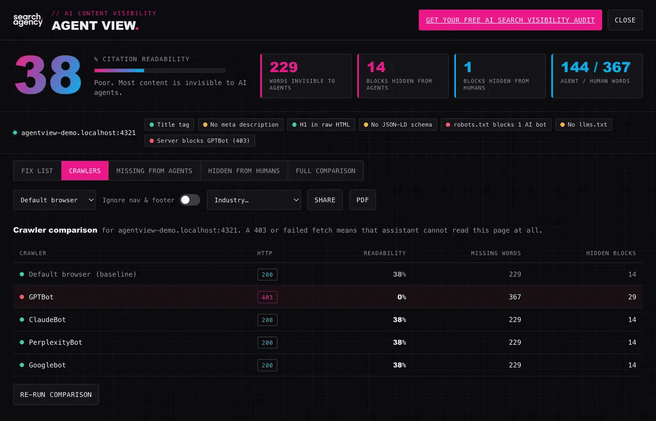Close the Agent View panel

(625, 20)
